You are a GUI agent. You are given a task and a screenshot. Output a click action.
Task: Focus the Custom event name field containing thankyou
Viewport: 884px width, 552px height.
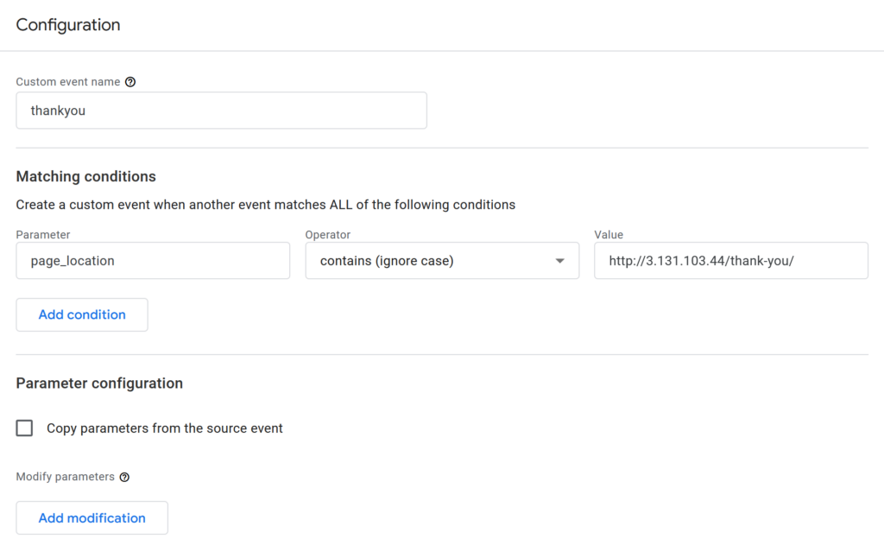coord(221,111)
